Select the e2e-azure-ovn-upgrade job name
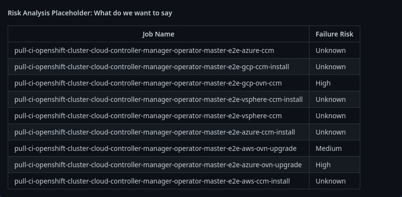Image resolution: width=402 pixels, height=197 pixels. pos(158,165)
